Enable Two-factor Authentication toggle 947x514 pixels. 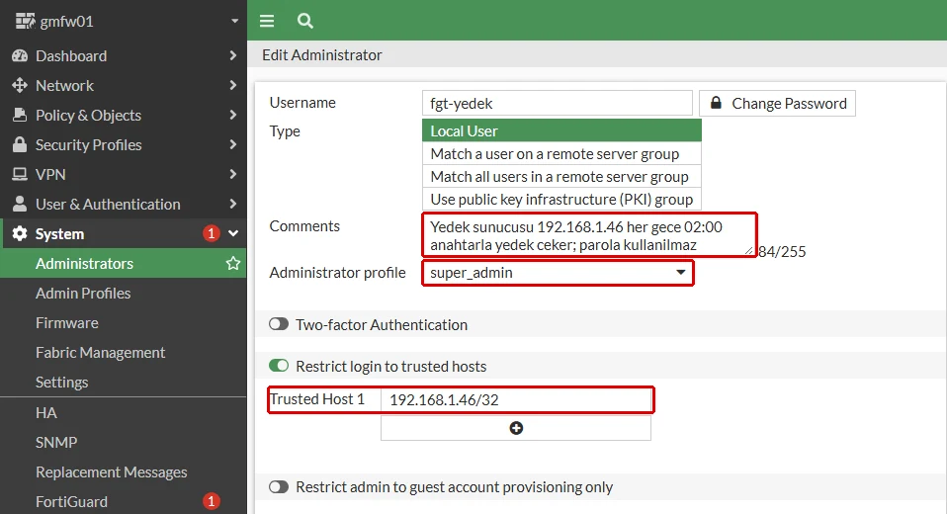pos(279,324)
